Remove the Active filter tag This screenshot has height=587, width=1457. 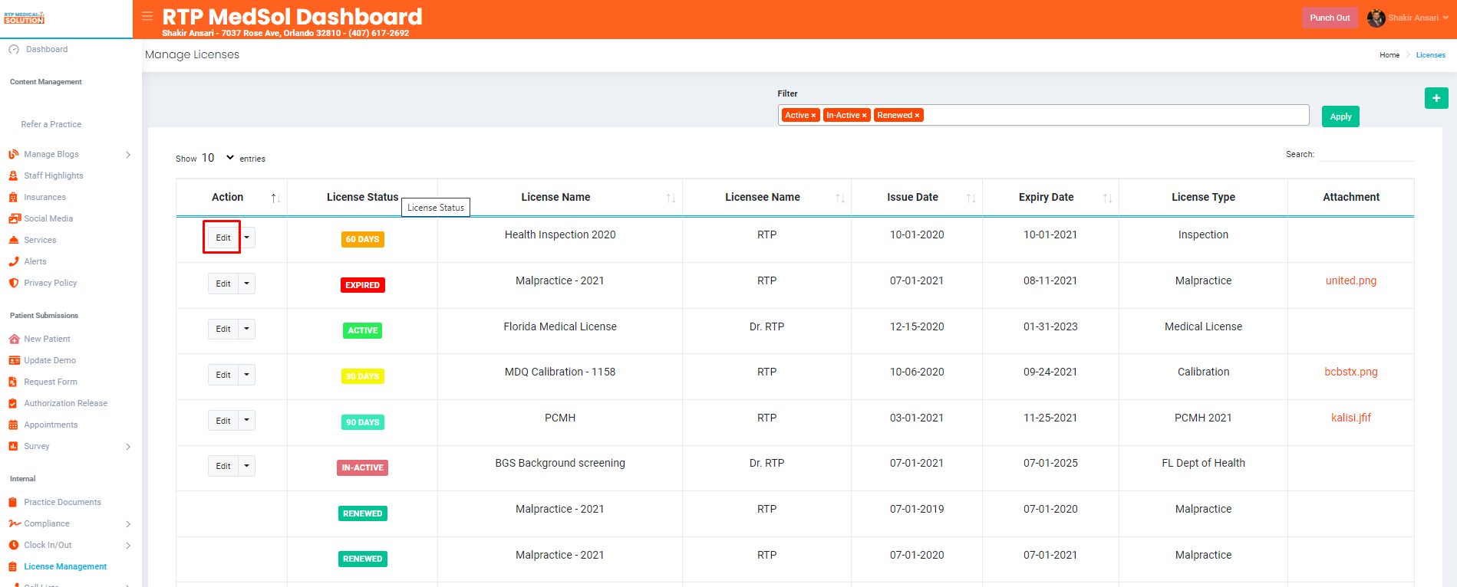tap(813, 116)
